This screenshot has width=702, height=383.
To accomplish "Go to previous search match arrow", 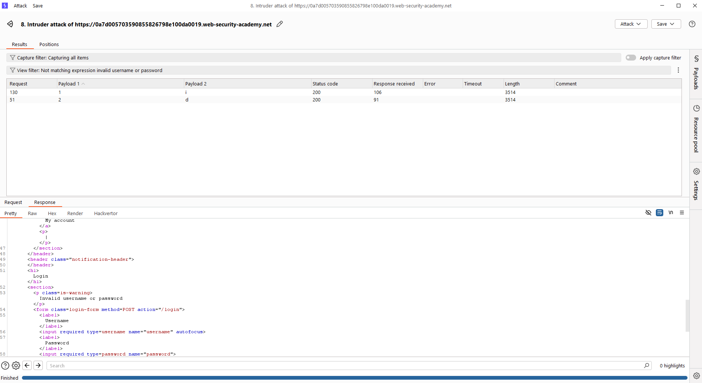I will coord(27,366).
